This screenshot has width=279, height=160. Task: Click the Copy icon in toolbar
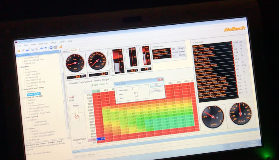click(32, 50)
